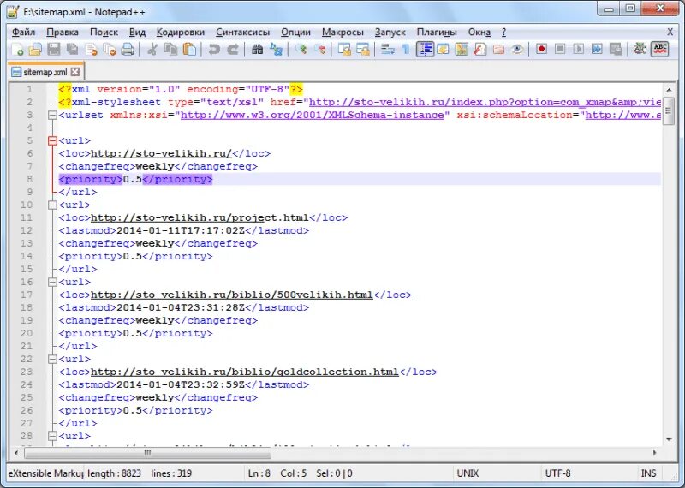
Task: Click the Folder as Workspace icon
Action: point(498,49)
